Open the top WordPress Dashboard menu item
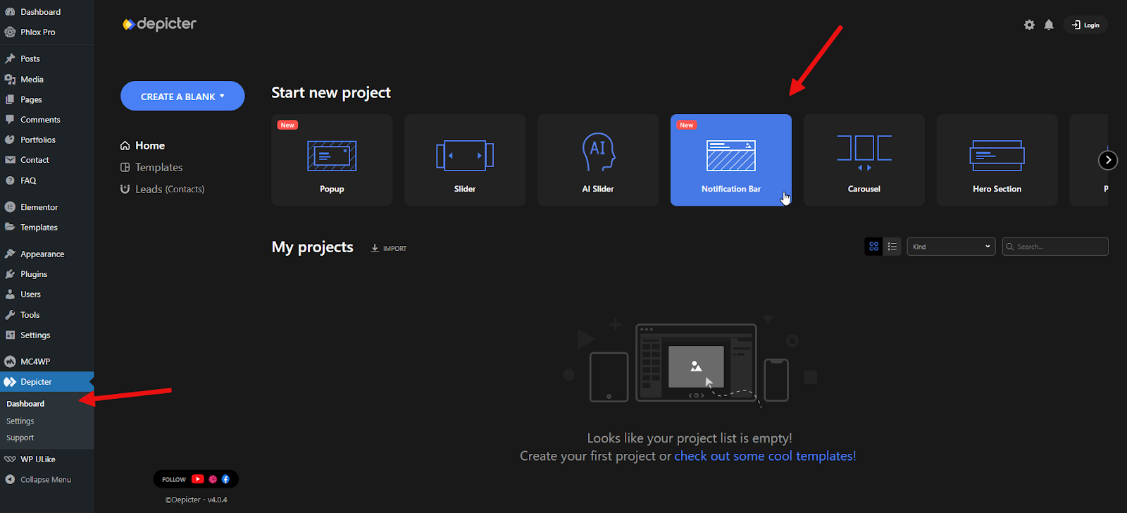 pos(46,12)
